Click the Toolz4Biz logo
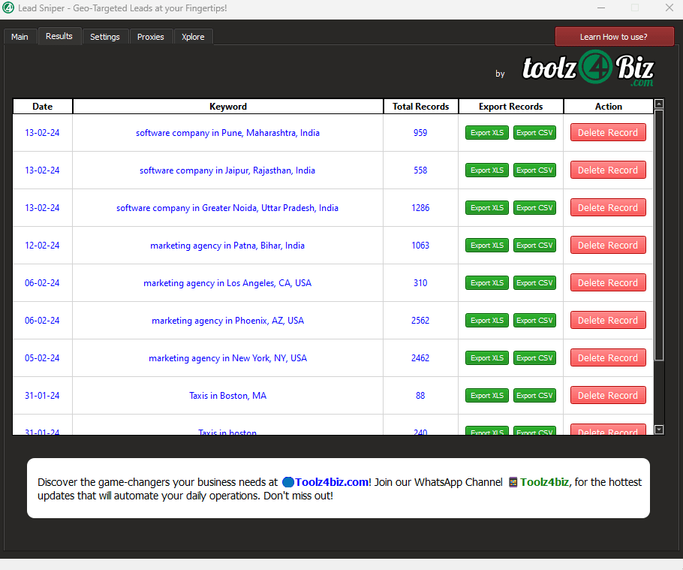 (x=588, y=69)
